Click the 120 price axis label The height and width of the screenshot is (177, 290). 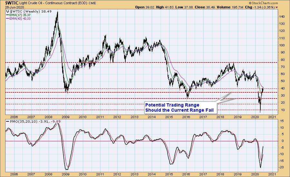[x=282, y=31]
